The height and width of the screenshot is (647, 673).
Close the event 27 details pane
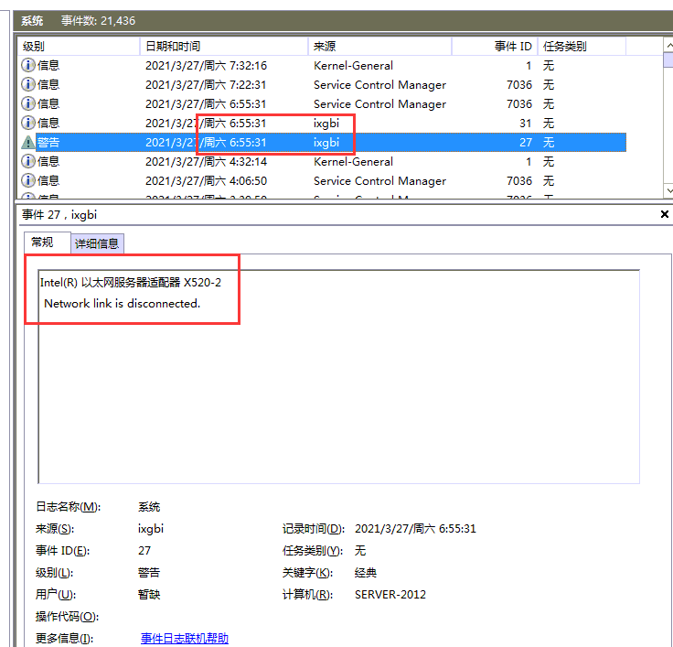(x=665, y=214)
